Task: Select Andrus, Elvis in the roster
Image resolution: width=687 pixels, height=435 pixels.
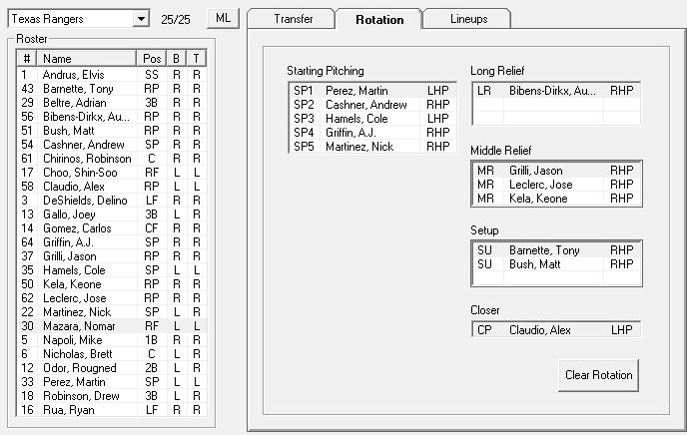Action: [87, 75]
